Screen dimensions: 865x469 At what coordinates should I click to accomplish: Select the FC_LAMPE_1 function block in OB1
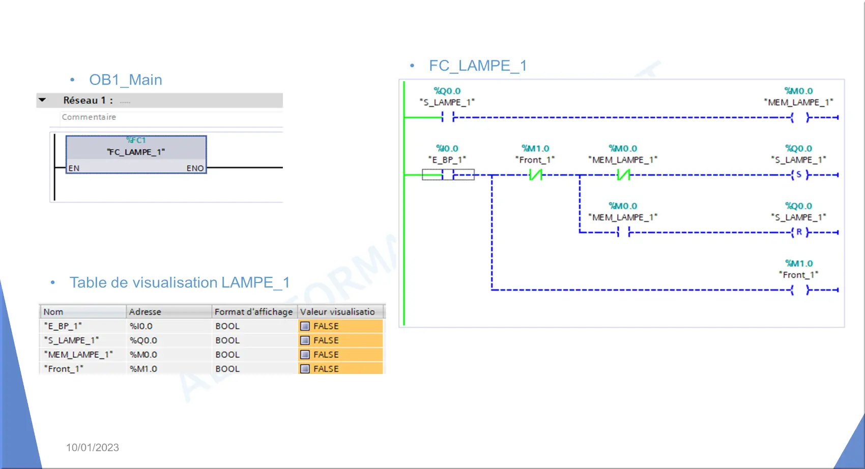136,154
